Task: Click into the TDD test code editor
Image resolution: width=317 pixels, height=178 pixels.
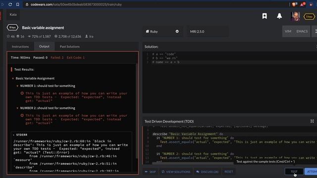Action: [x=230, y=145]
